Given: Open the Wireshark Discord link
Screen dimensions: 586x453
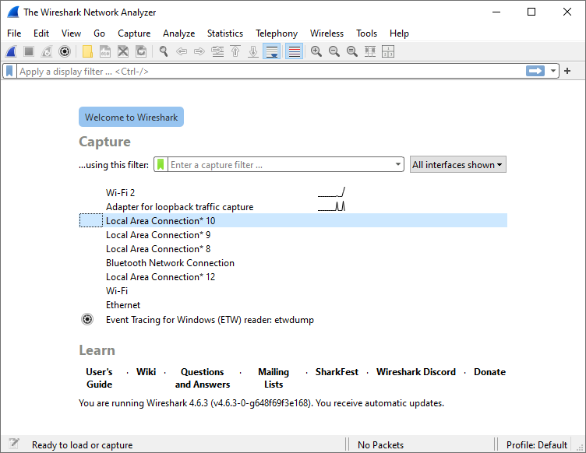Looking at the screenshot, I should 415,372.
